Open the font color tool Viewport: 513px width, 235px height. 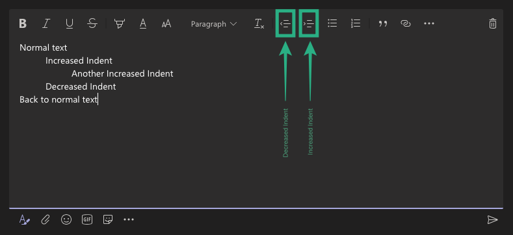click(143, 23)
